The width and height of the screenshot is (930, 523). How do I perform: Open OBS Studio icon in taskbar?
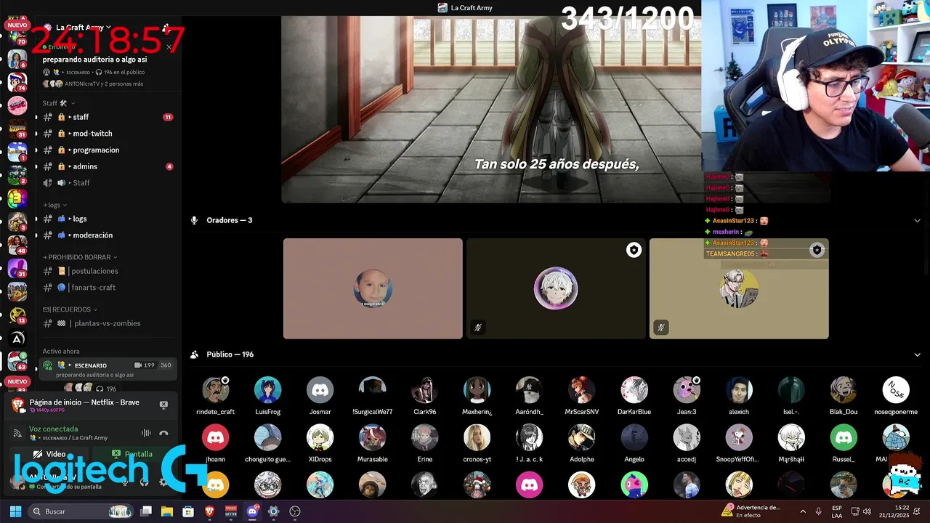[294, 511]
